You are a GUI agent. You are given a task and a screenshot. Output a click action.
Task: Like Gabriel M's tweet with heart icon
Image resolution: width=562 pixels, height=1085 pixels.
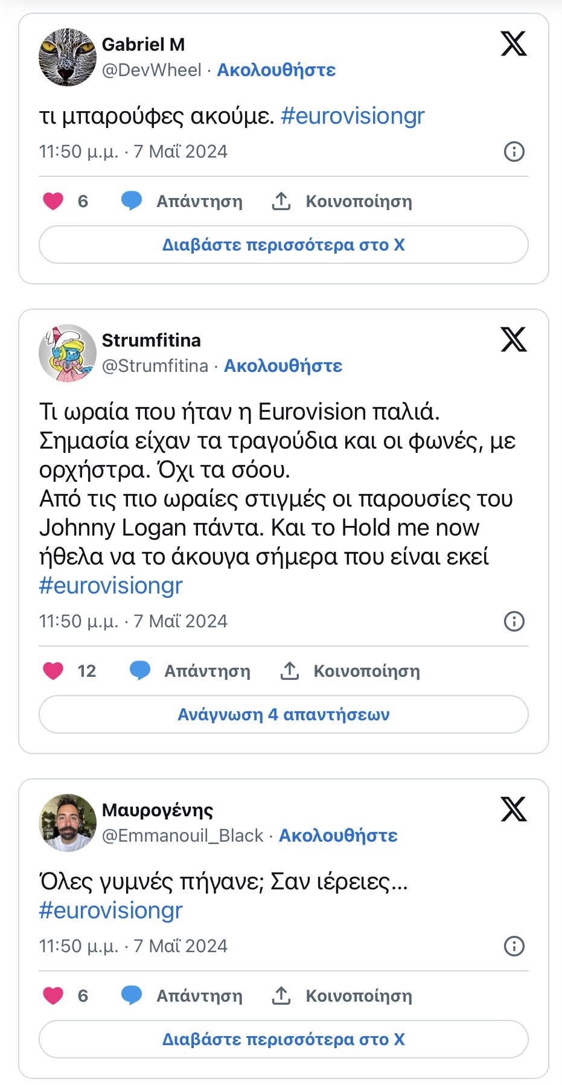coord(53,201)
